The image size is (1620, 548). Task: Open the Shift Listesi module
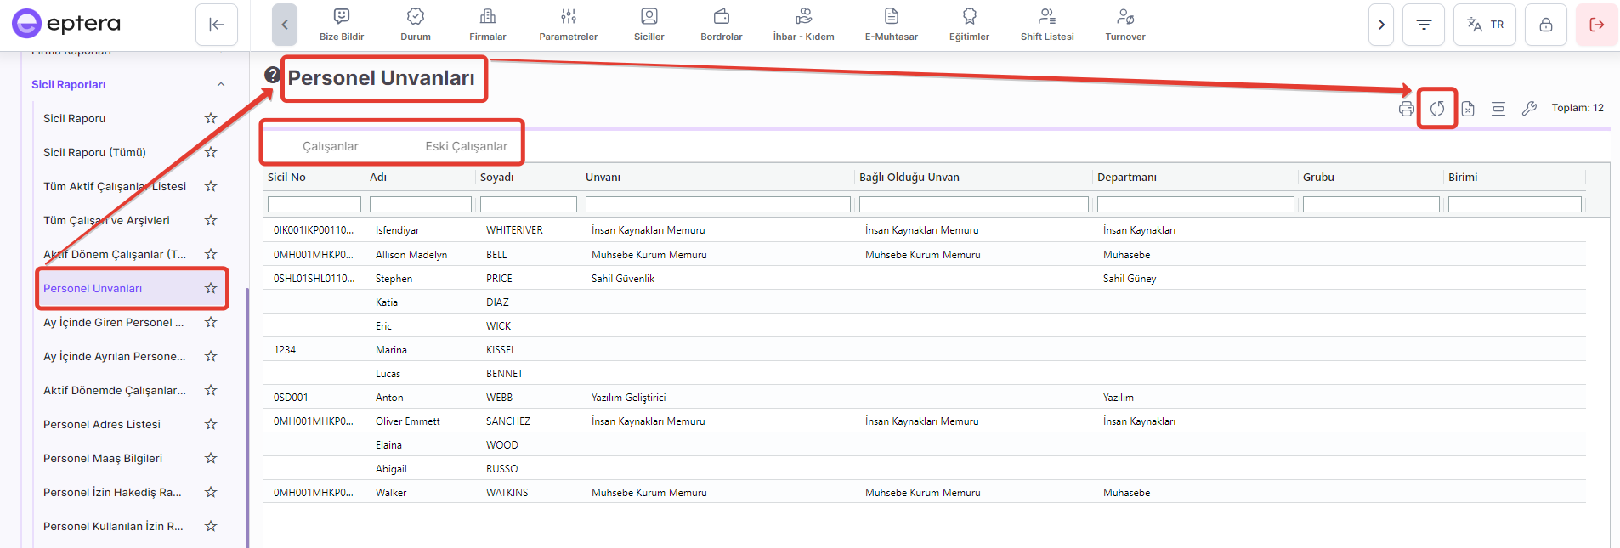tap(1047, 25)
